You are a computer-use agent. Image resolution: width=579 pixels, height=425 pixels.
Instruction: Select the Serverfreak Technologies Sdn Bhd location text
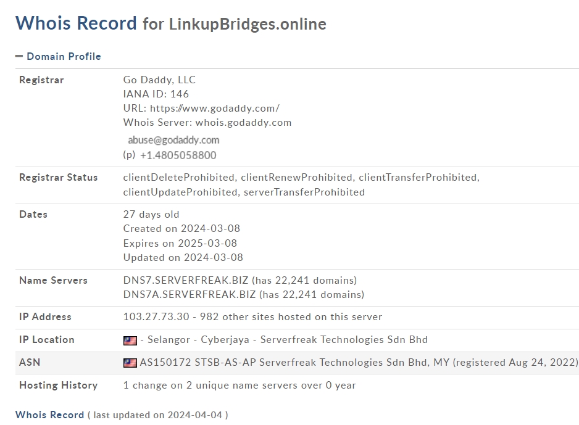(344, 340)
